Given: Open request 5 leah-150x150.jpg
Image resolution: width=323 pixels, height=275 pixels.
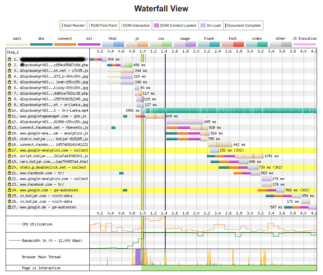Looking at the screenshot, I should [x=54, y=82].
